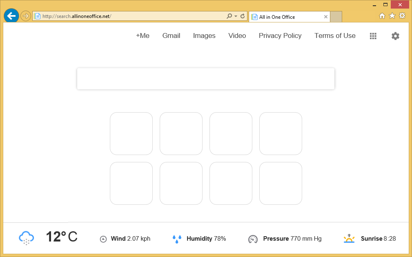Expand the address bar dropdown arrow
Screen dimensions: 412x257
[x=236, y=16]
